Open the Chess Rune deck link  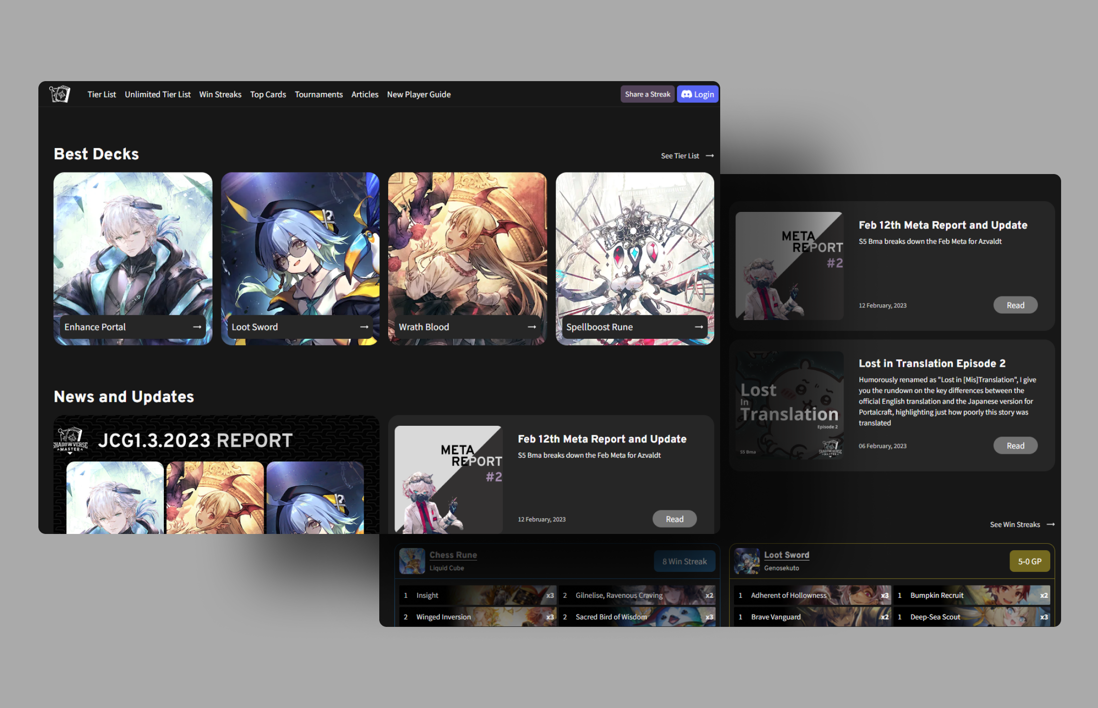pos(453,555)
